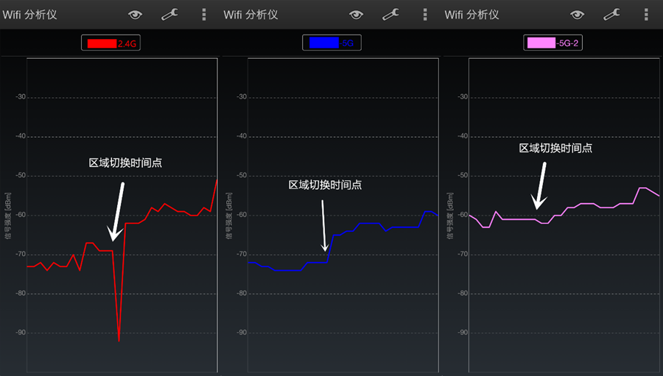Image resolution: width=663 pixels, height=376 pixels.
Task: Click the Wifi 分析仪 title above the 2.4G graph
Action: point(41,15)
